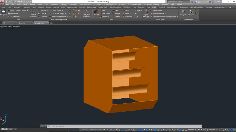The width and height of the screenshot is (236, 132).
Task: Click the UCS icon in viewport
Action: point(3,119)
